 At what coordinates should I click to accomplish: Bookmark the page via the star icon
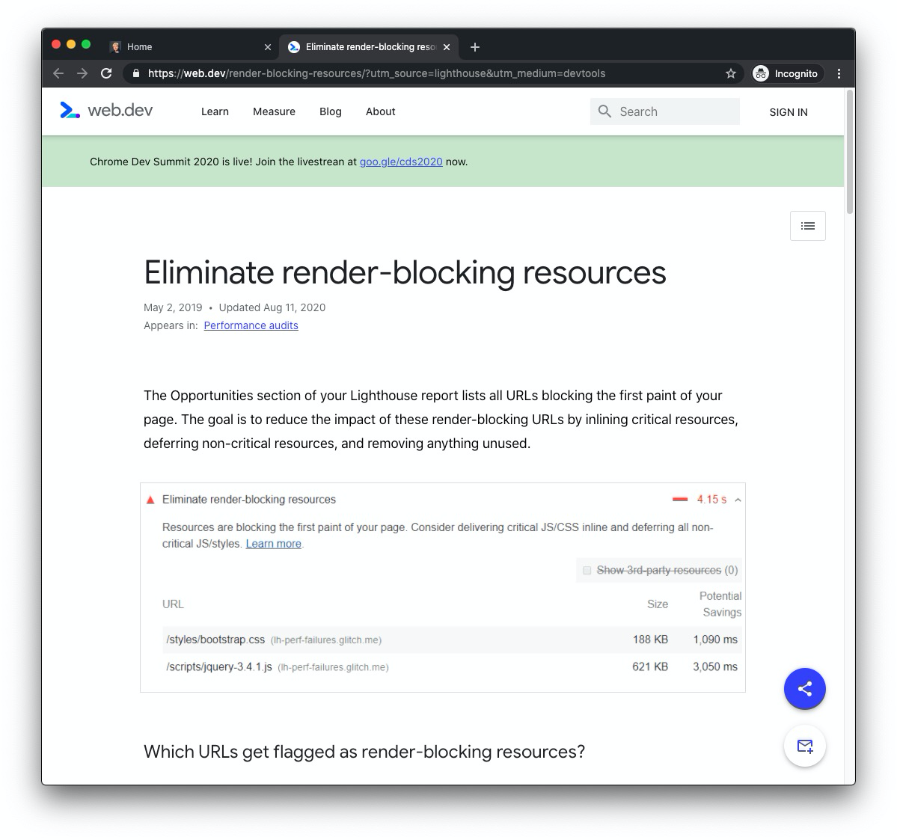click(730, 73)
